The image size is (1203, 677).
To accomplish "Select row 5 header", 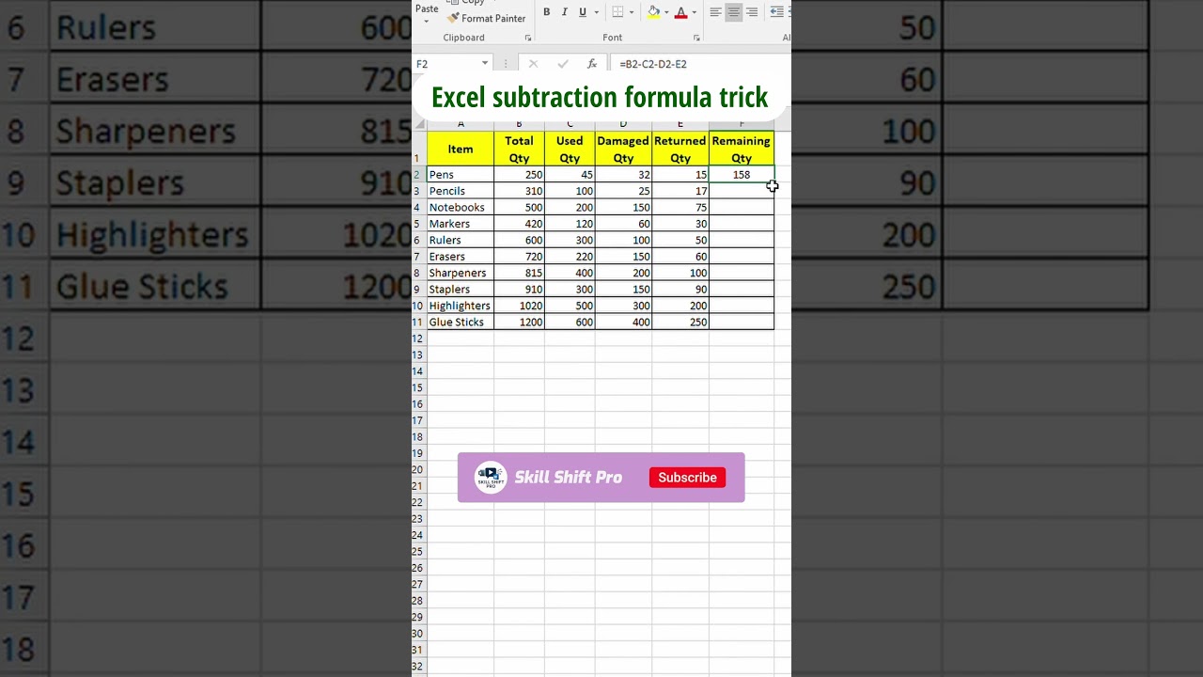I will 419,224.
